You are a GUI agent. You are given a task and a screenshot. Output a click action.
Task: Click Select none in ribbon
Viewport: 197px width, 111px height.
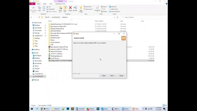coord(114,9)
